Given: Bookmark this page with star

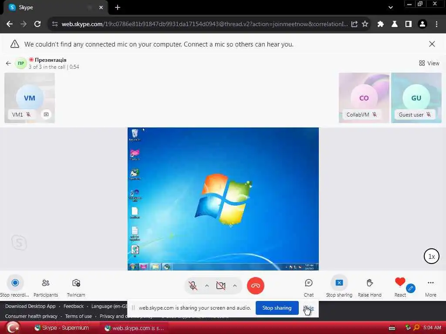Looking at the screenshot, I should click(365, 24).
